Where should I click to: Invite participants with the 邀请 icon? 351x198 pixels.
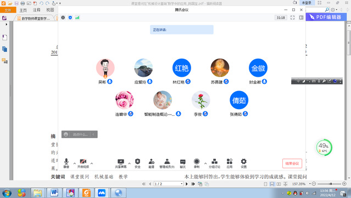pyautogui.click(x=151, y=163)
